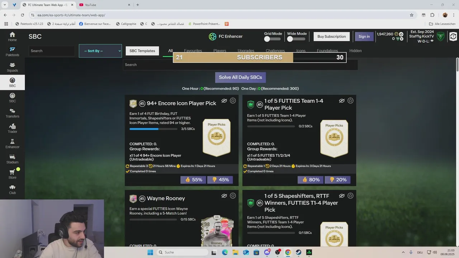Open the Sort By dropdown

point(100,51)
